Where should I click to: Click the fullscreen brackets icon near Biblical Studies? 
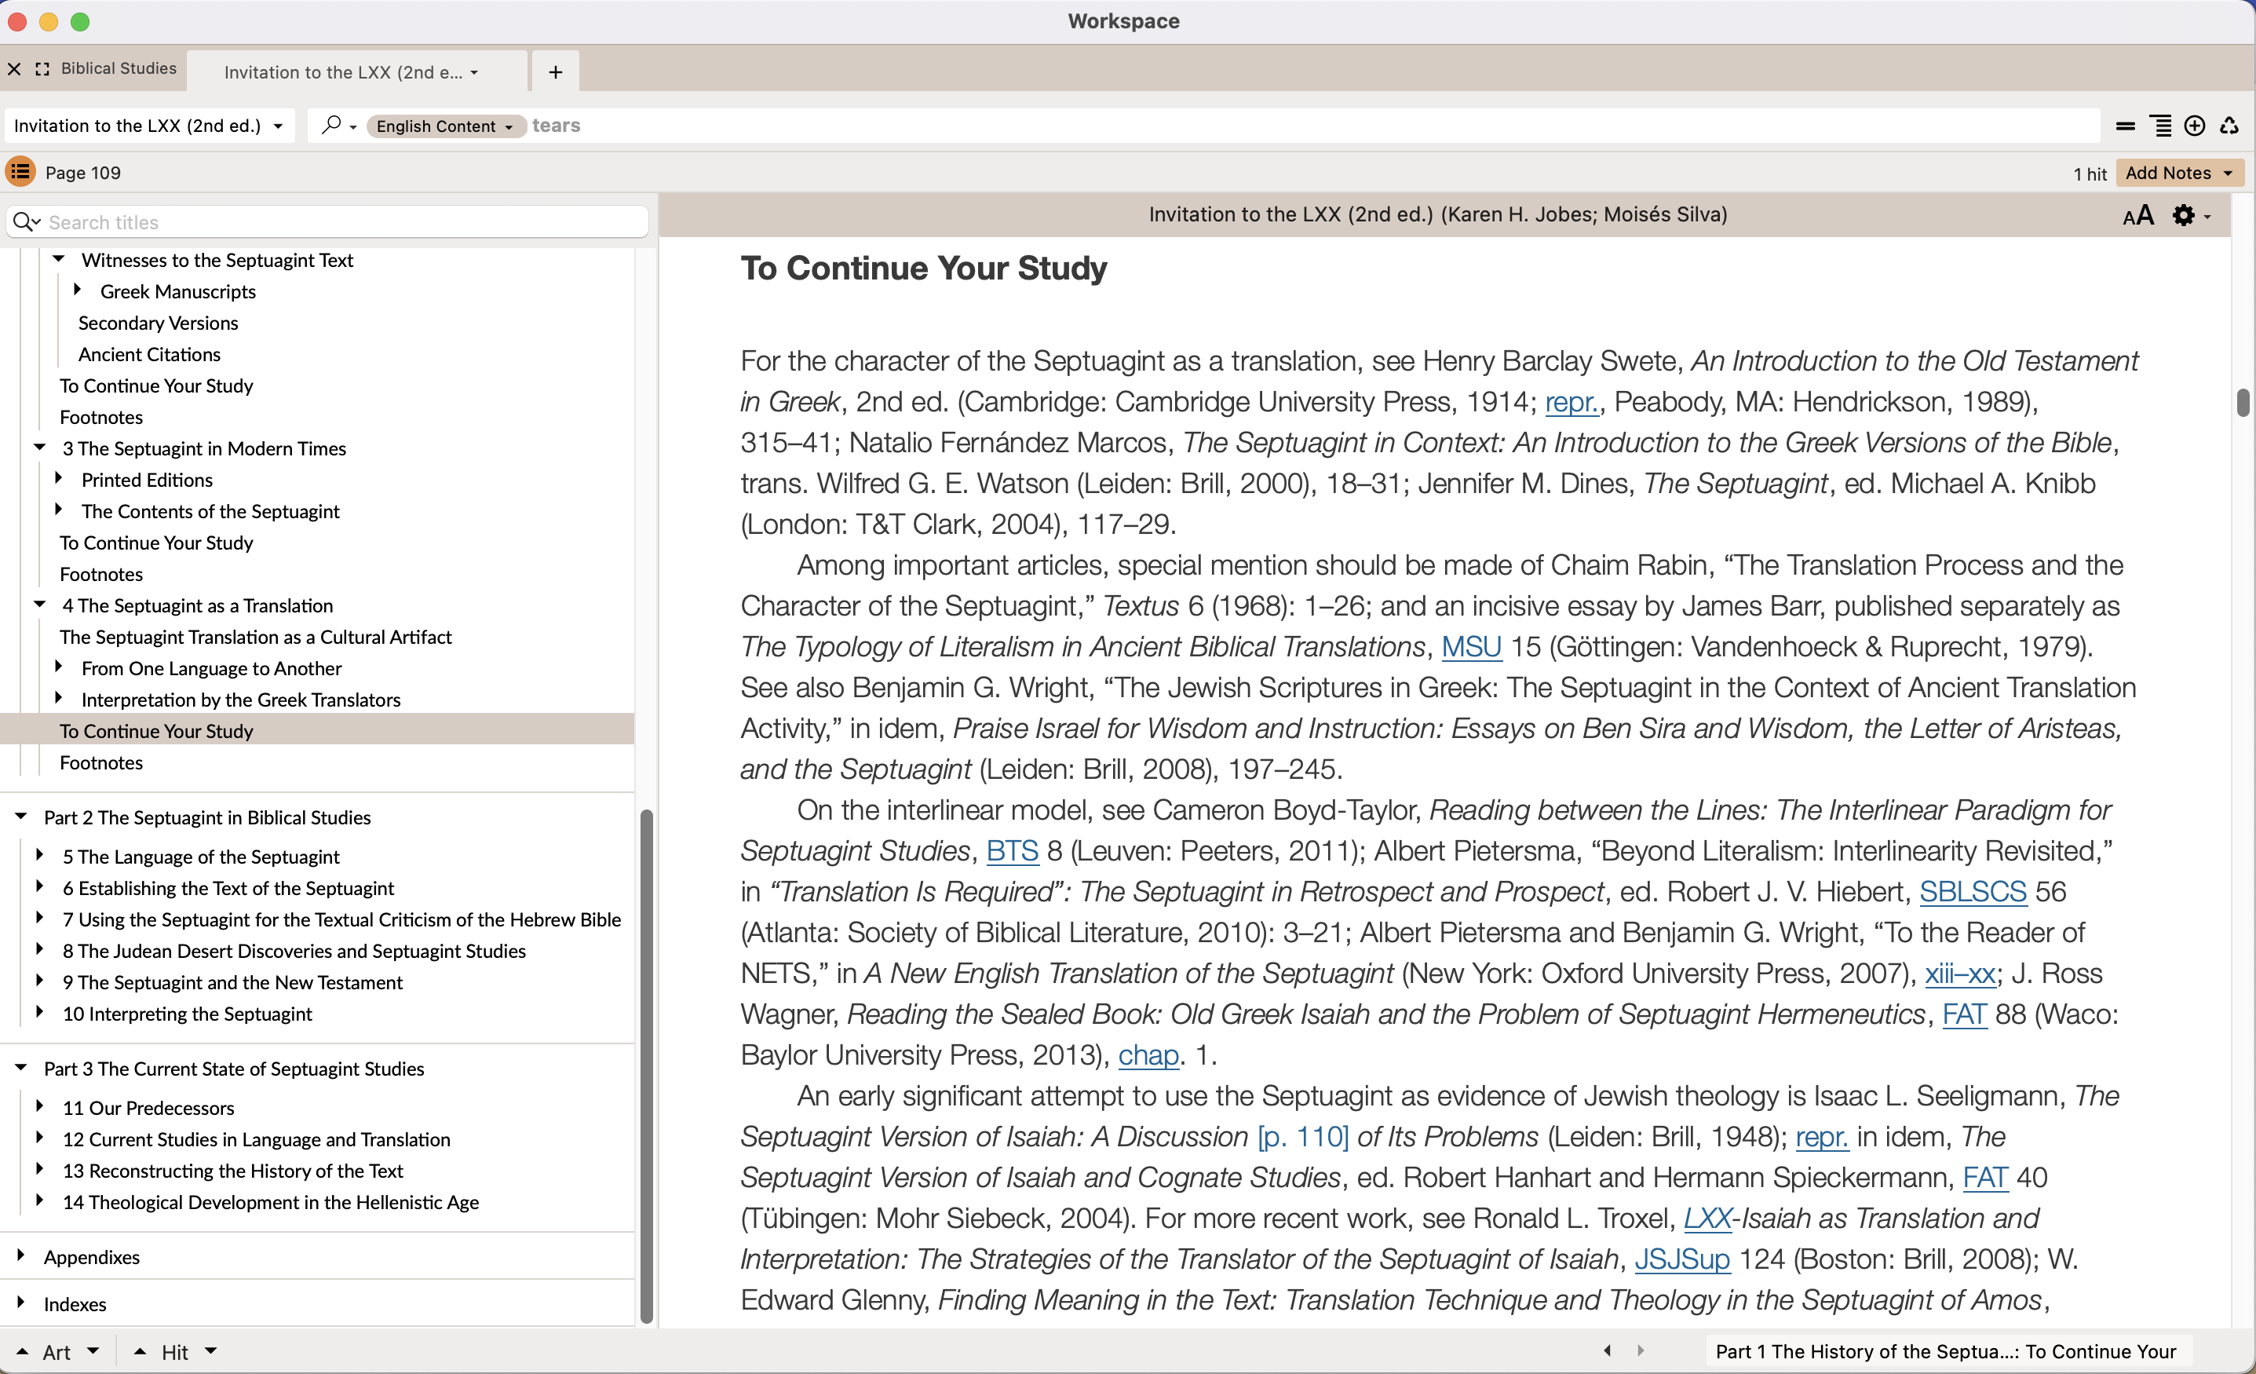pos(42,69)
